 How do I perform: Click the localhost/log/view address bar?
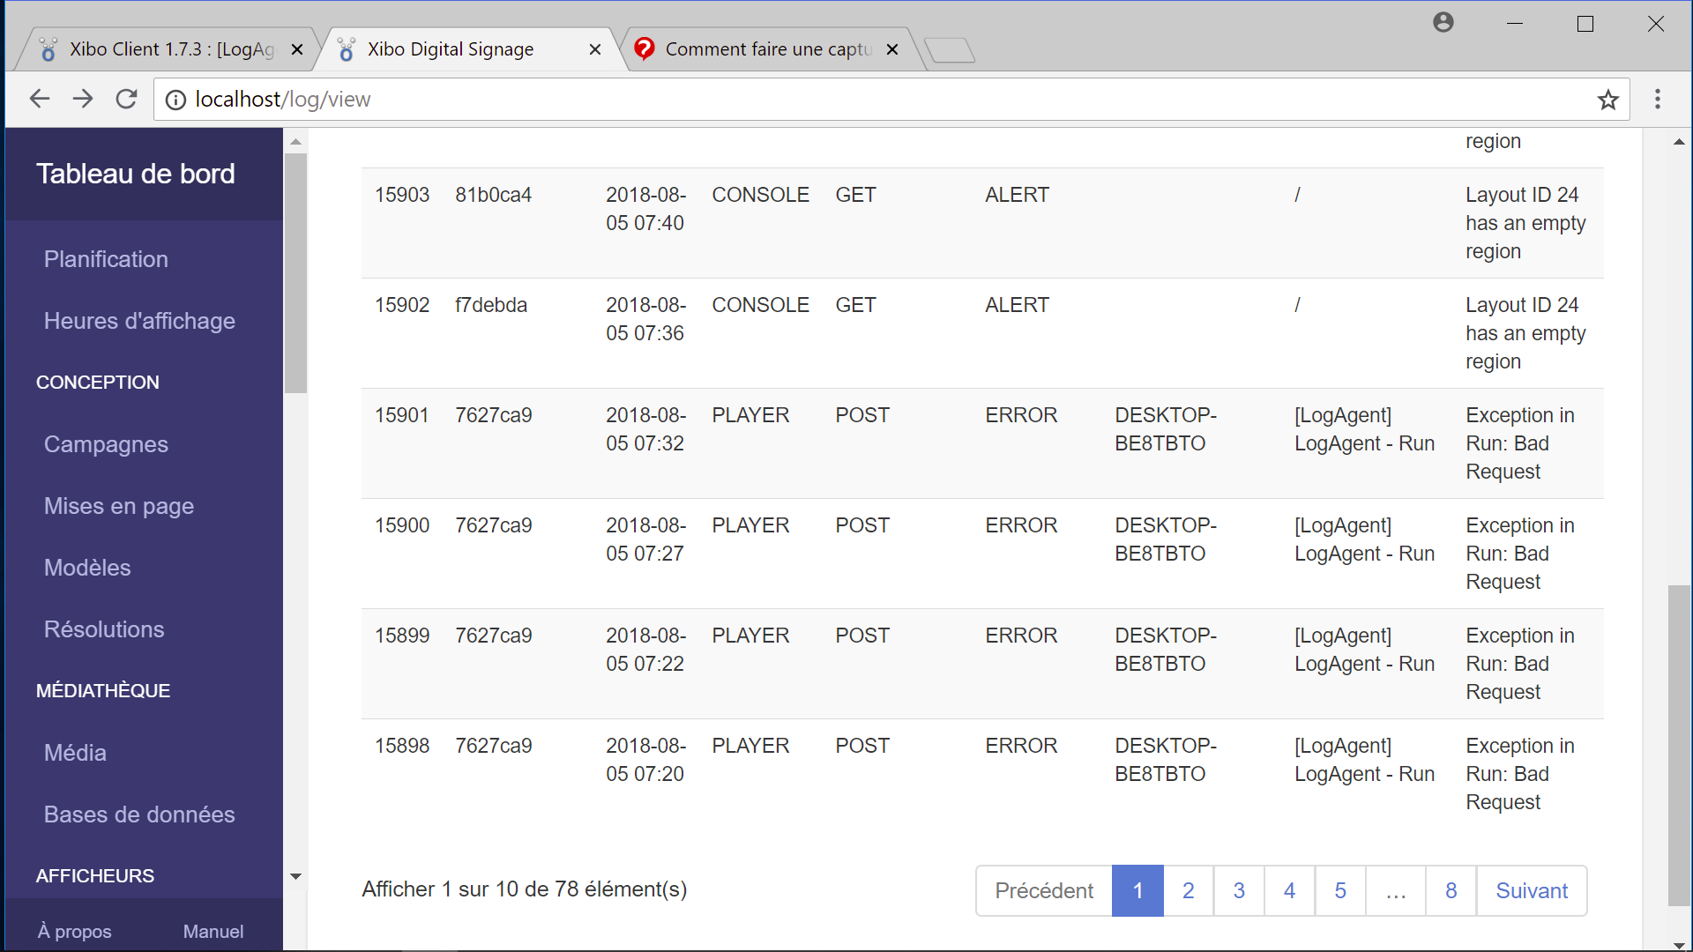[891, 100]
